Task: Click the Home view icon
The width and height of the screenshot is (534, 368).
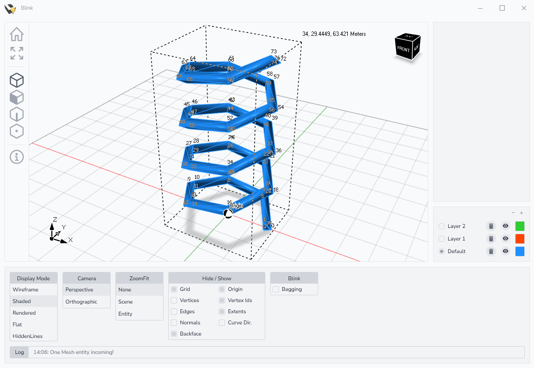Action: click(16, 34)
